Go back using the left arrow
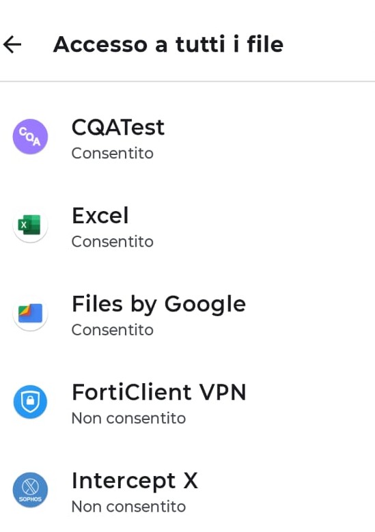The width and height of the screenshot is (375, 532). click(x=12, y=44)
